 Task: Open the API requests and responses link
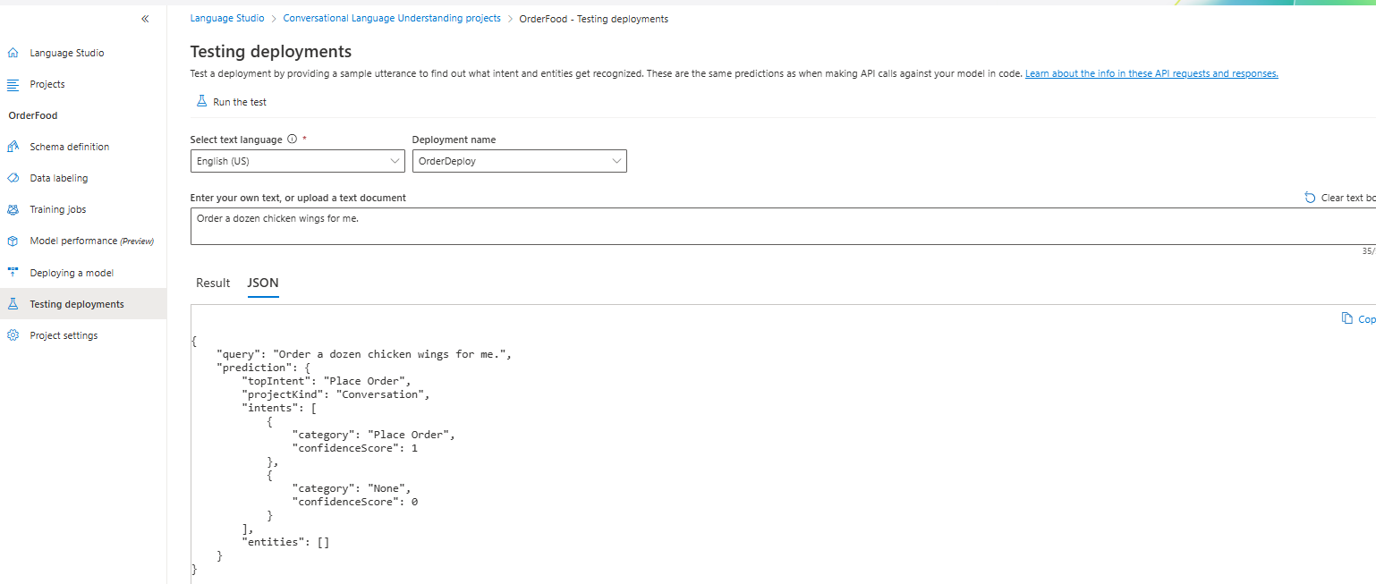(x=1151, y=73)
